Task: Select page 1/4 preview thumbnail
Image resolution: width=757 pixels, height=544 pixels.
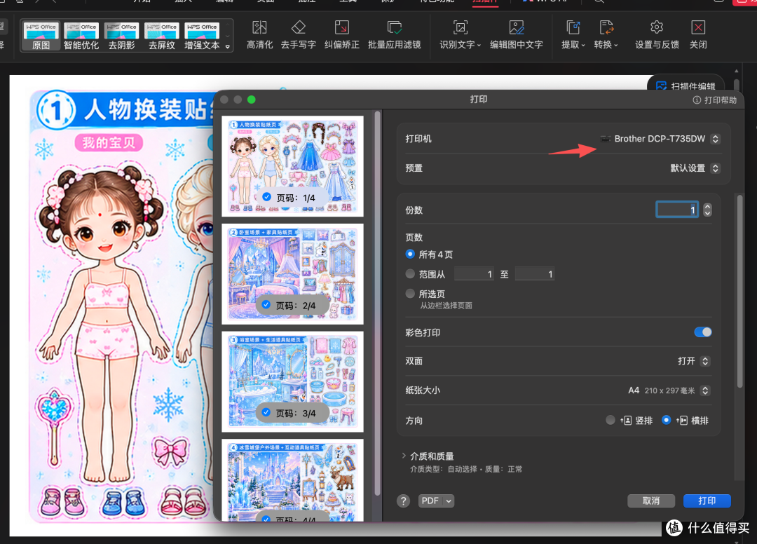Action: coord(292,166)
